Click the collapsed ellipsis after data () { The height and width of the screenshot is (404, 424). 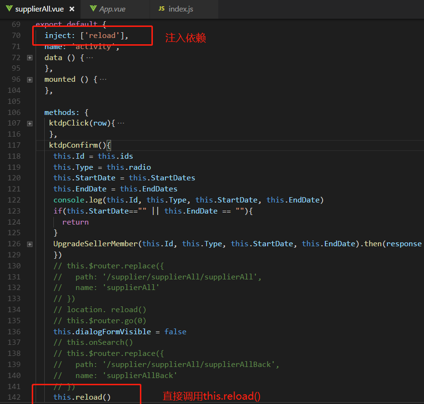[x=89, y=58]
